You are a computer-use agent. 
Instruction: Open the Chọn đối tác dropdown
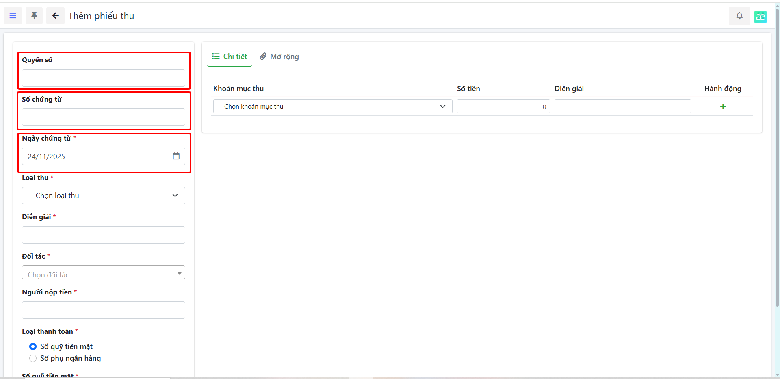click(x=104, y=272)
